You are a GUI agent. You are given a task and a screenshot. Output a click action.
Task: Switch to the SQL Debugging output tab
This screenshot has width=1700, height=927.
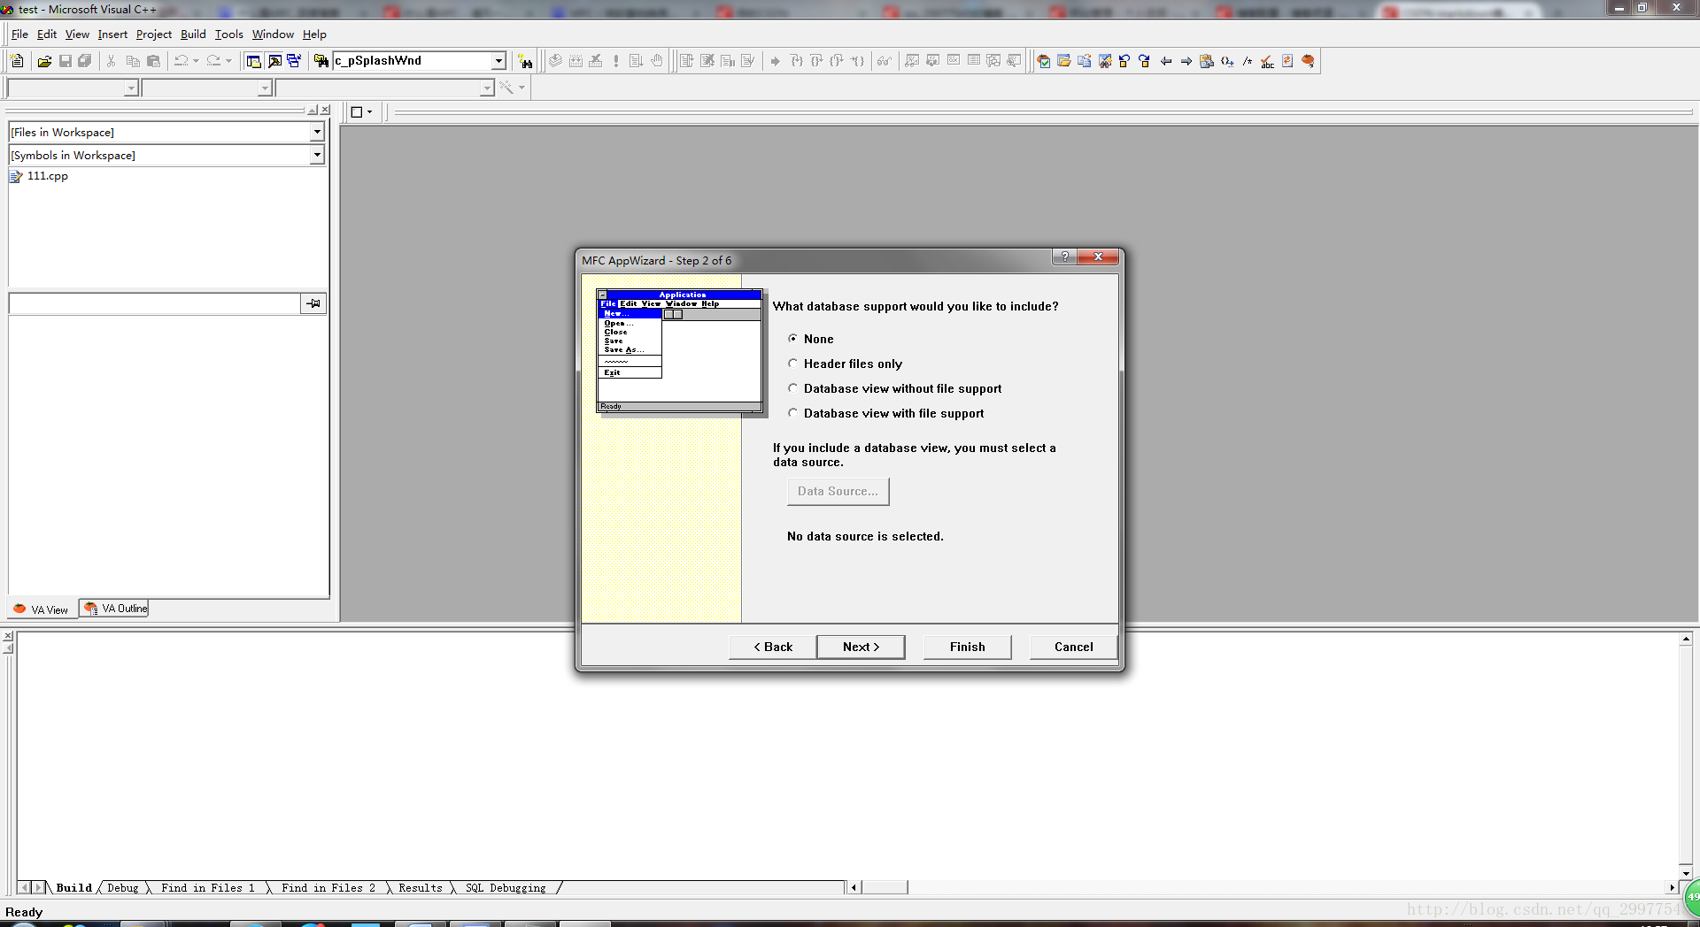pyautogui.click(x=506, y=888)
